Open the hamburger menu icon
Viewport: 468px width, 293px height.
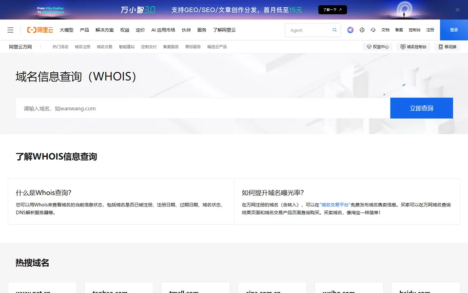click(10, 30)
